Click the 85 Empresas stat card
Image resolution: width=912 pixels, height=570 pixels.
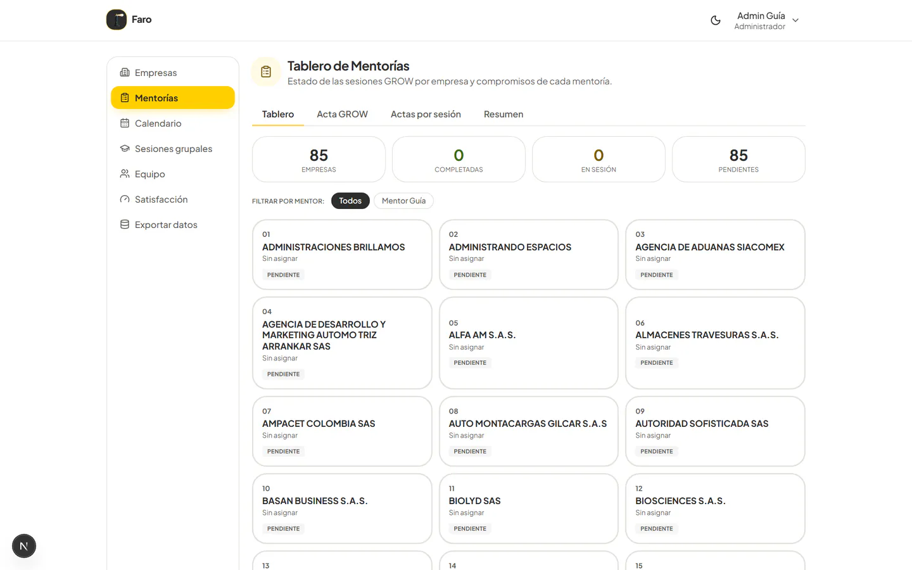click(319, 160)
